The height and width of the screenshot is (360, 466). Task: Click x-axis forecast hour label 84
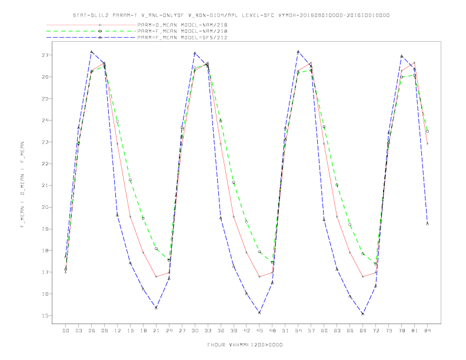click(428, 331)
